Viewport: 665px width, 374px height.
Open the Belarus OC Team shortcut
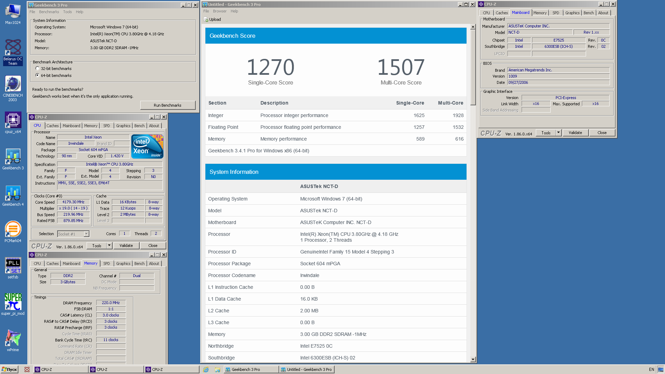(x=13, y=52)
